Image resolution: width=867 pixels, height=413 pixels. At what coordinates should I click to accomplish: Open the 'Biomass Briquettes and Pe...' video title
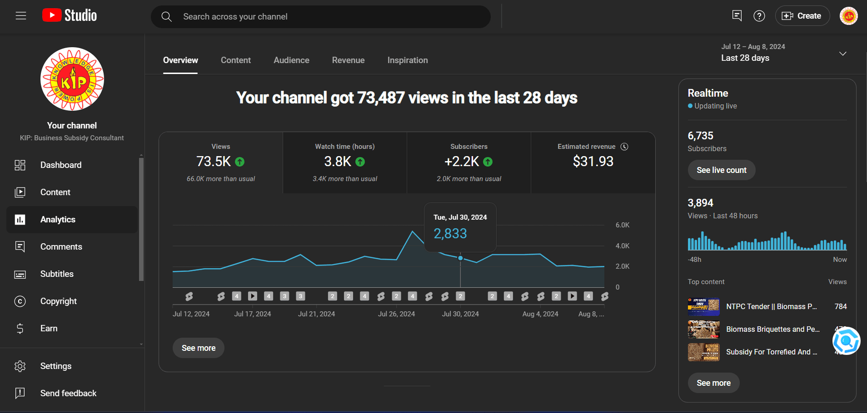point(773,329)
